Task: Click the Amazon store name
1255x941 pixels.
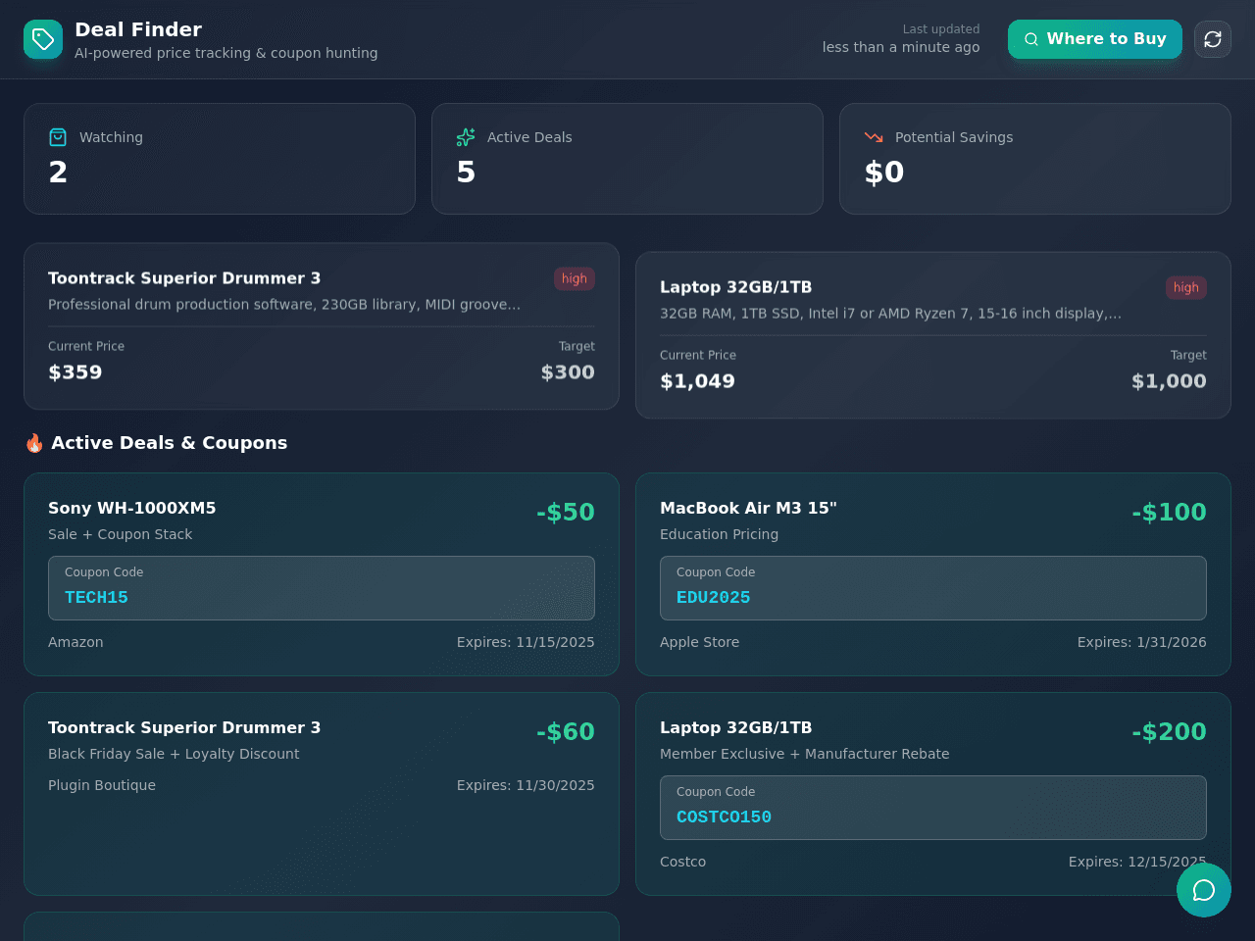Action: click(75, 642)
